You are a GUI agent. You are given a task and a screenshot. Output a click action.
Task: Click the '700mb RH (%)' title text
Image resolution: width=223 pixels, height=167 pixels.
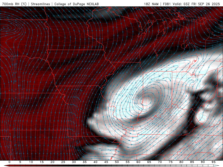coord(14,4)
